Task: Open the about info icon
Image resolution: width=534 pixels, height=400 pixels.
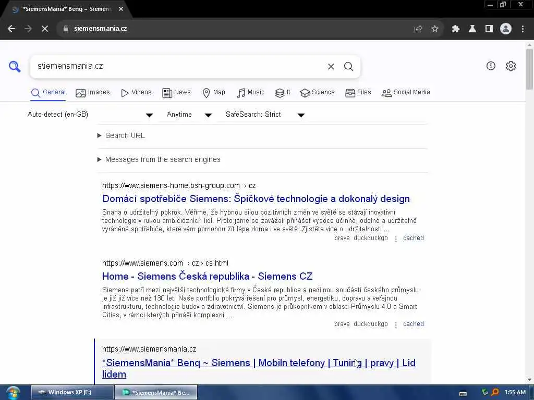Action: [491, 66]
